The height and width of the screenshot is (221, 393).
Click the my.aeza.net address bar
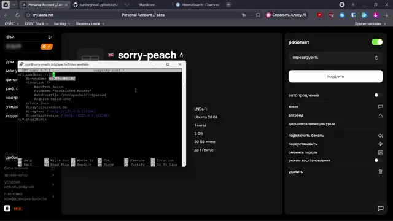(43, 15)
